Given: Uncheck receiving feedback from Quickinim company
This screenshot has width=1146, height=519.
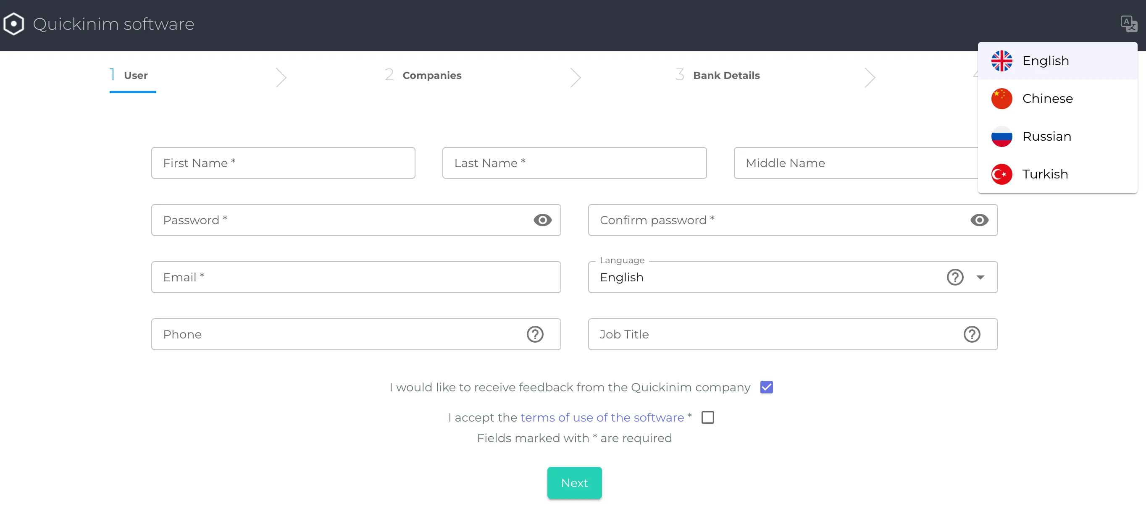Looking at the screenshot, I should [766, 387].
